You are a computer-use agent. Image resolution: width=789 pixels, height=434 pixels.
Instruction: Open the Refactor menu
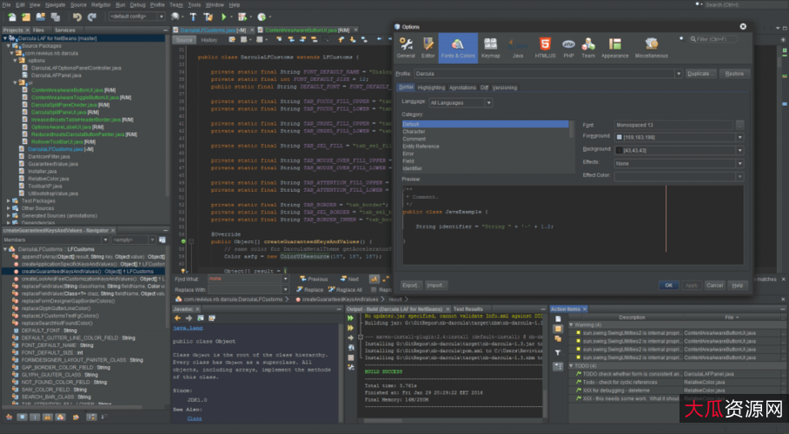coord(102,4)
